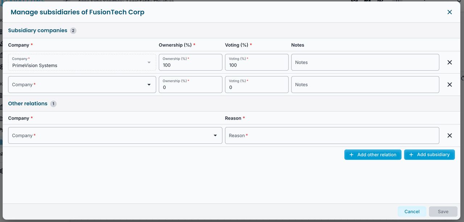Click the Notes field in the second row
464x222 pixels.
click(365, 84)
